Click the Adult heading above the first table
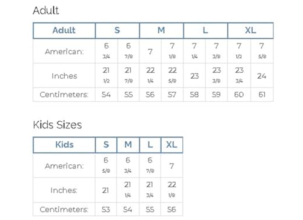Screen dimensions: 303x220 point(46,10)
